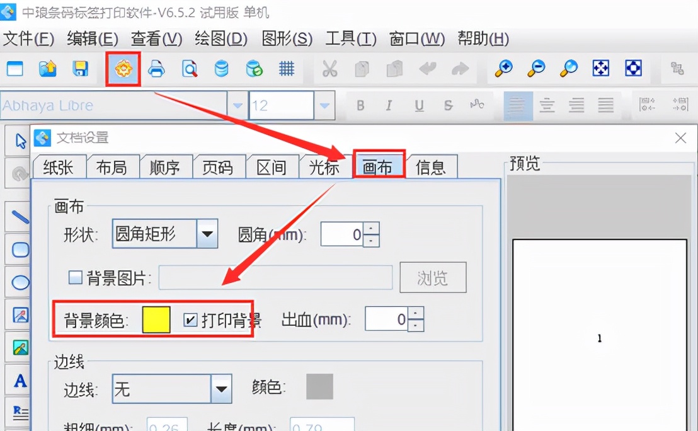Toggle the grid display icon
Screen dimensions: 698x431
pyautogui.click(x=287, y=69)
